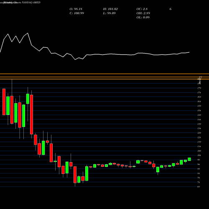Click the 129 price axis label
This screenshot has width=209, height=209.
point(199,133)
